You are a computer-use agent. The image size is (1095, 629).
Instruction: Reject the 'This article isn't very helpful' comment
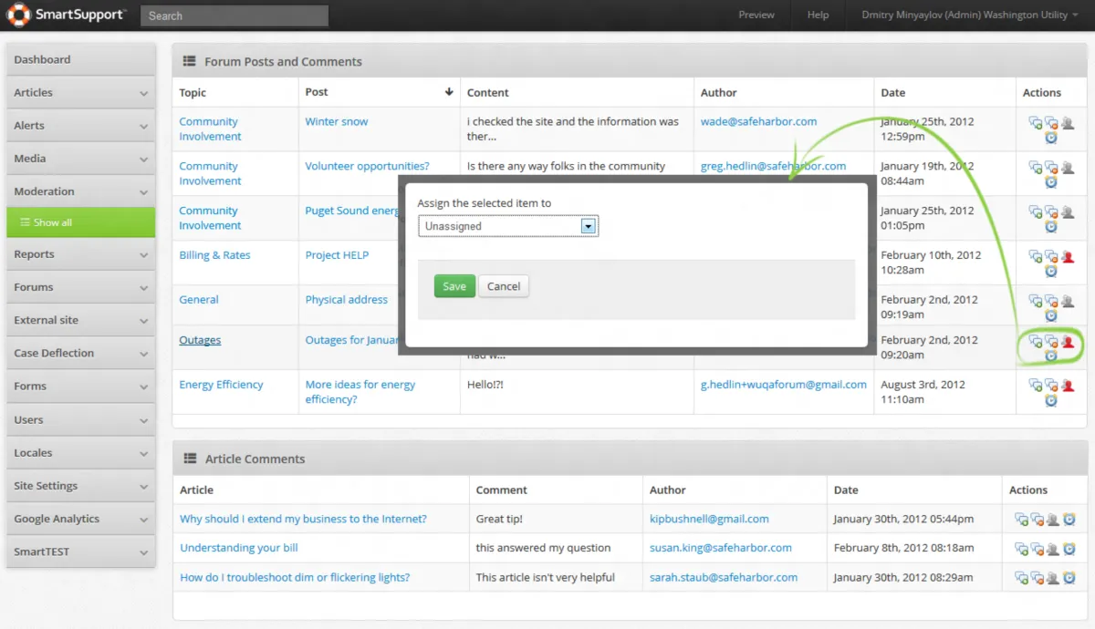point(1038,578)
